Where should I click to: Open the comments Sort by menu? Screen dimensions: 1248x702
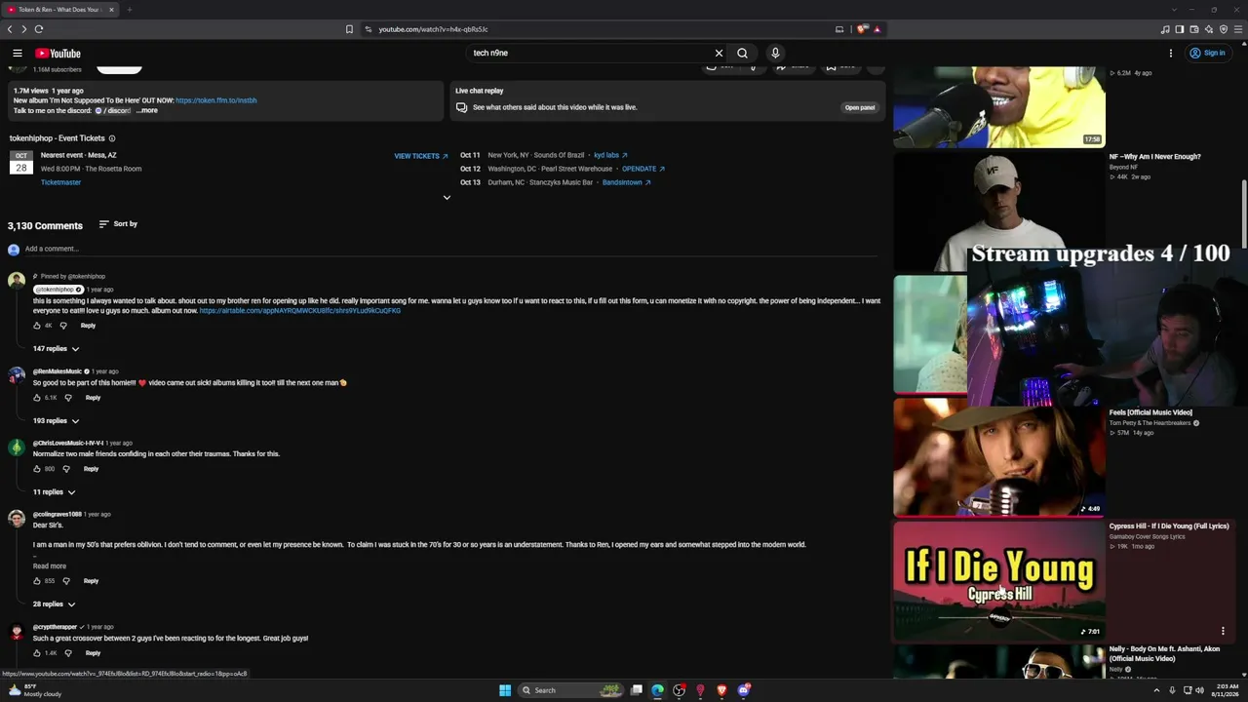118,224
